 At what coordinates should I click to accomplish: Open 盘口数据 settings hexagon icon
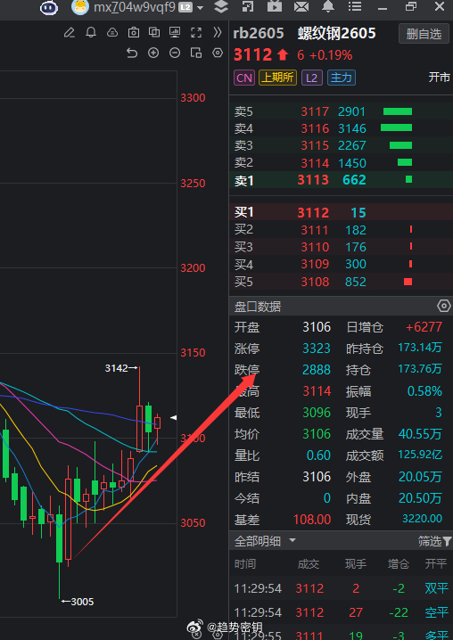443,306
